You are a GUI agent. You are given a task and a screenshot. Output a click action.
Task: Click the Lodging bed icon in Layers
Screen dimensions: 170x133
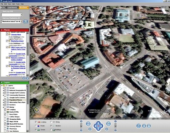[8, 110]
